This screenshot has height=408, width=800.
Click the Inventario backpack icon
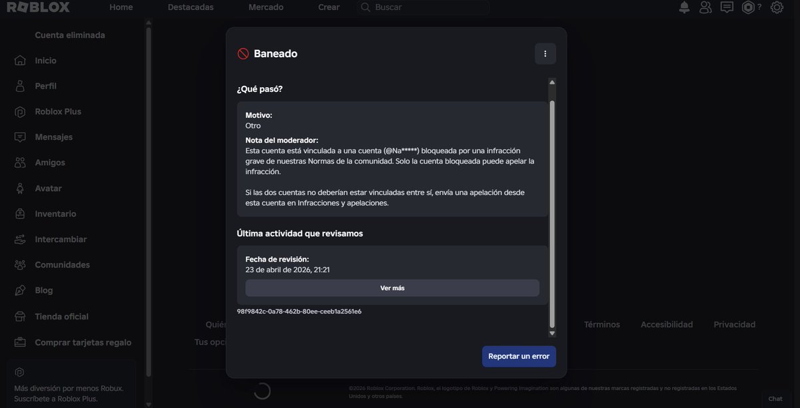21,214
